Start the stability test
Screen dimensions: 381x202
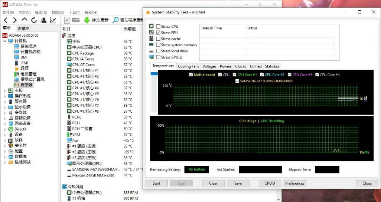[156, 183]
